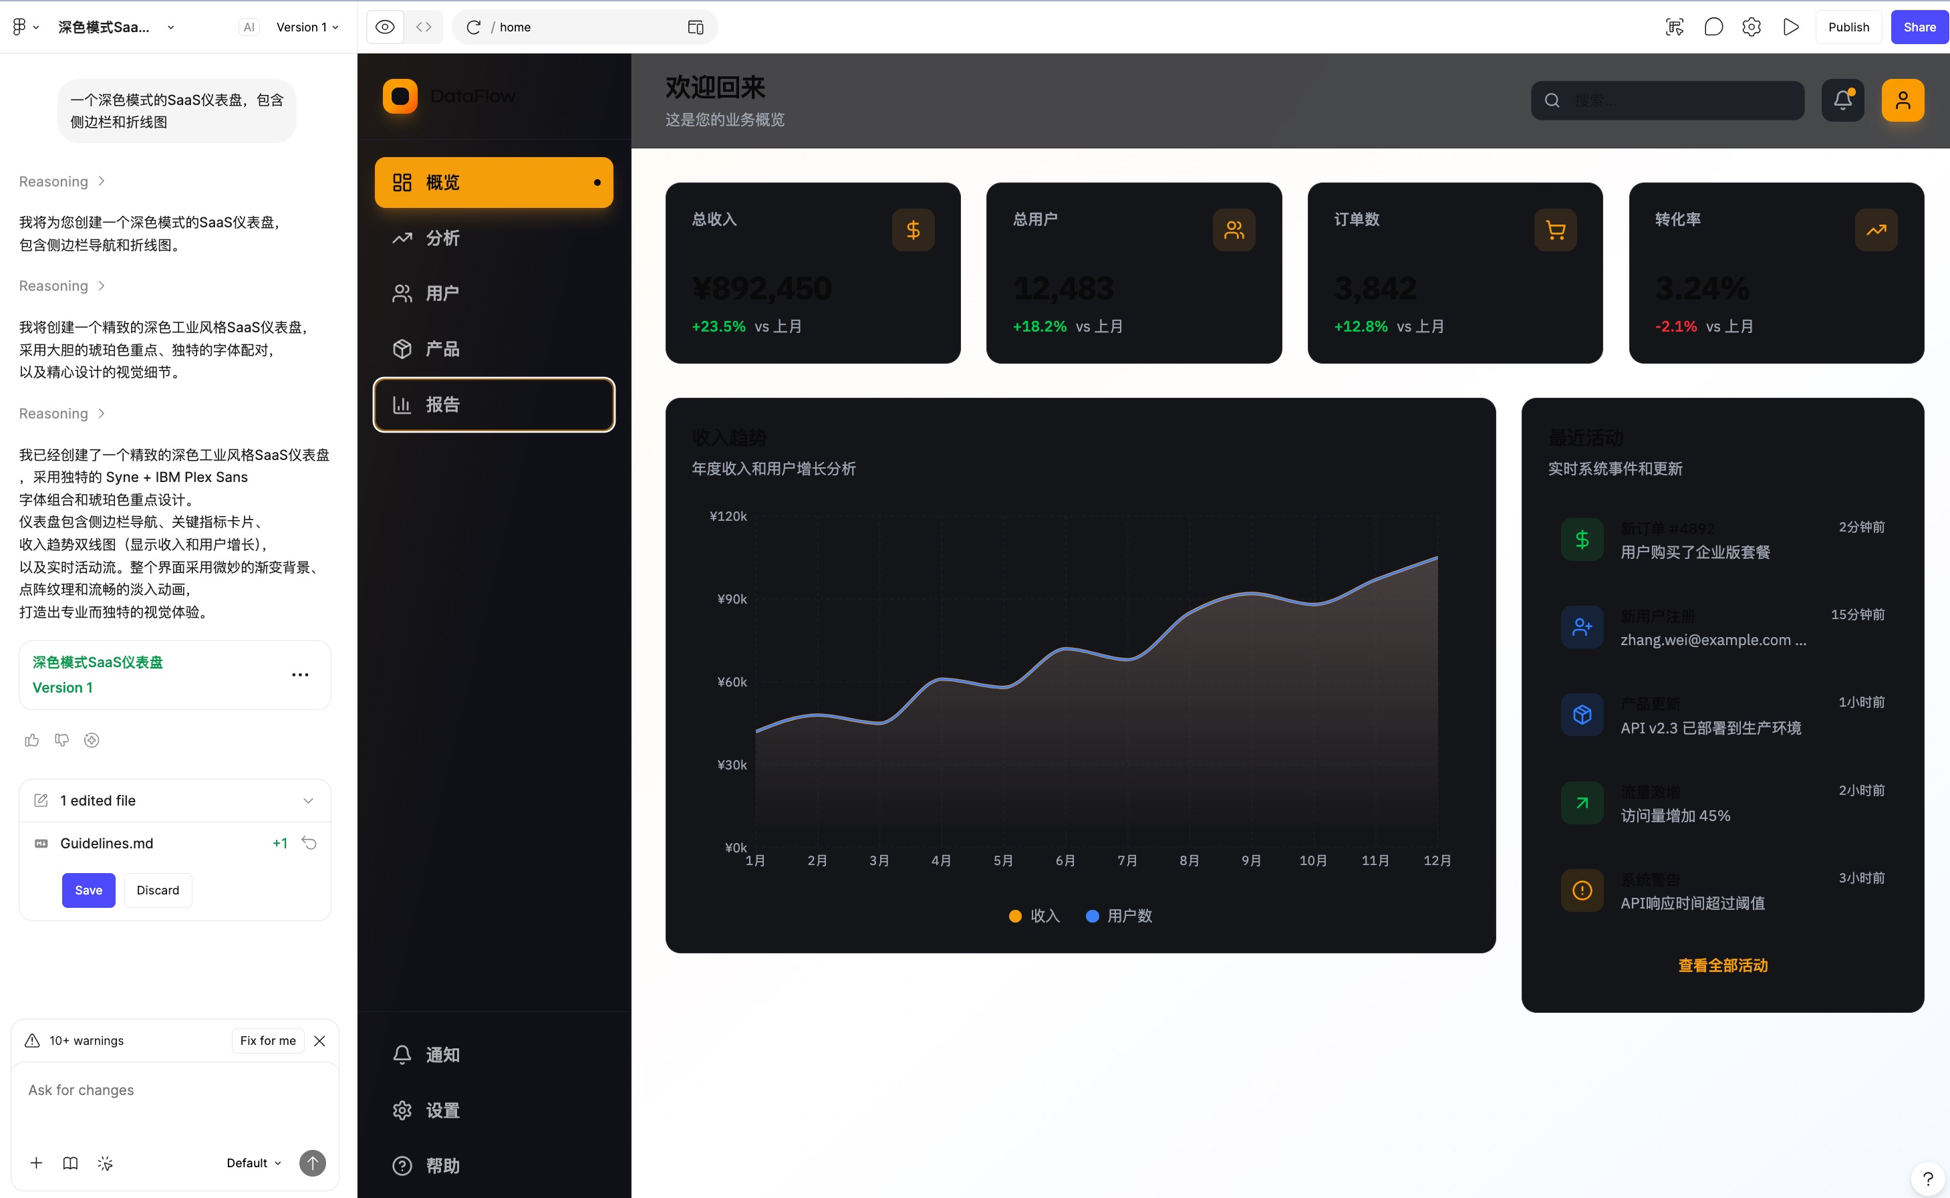The width and height of the screenshot is (1950, 1198).
Task: Focus the dashboard search field
Action: [x=1667, y=100]
